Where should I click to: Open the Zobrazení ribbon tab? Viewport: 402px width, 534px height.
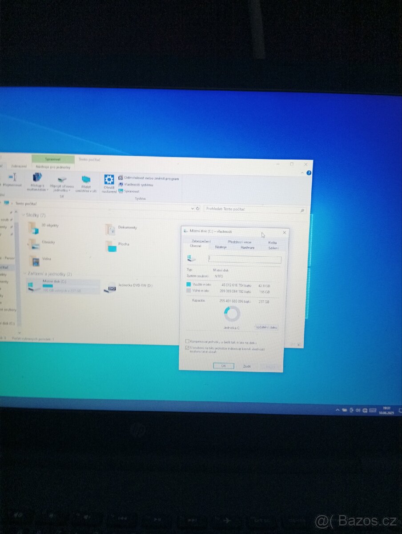coord(19,166)
